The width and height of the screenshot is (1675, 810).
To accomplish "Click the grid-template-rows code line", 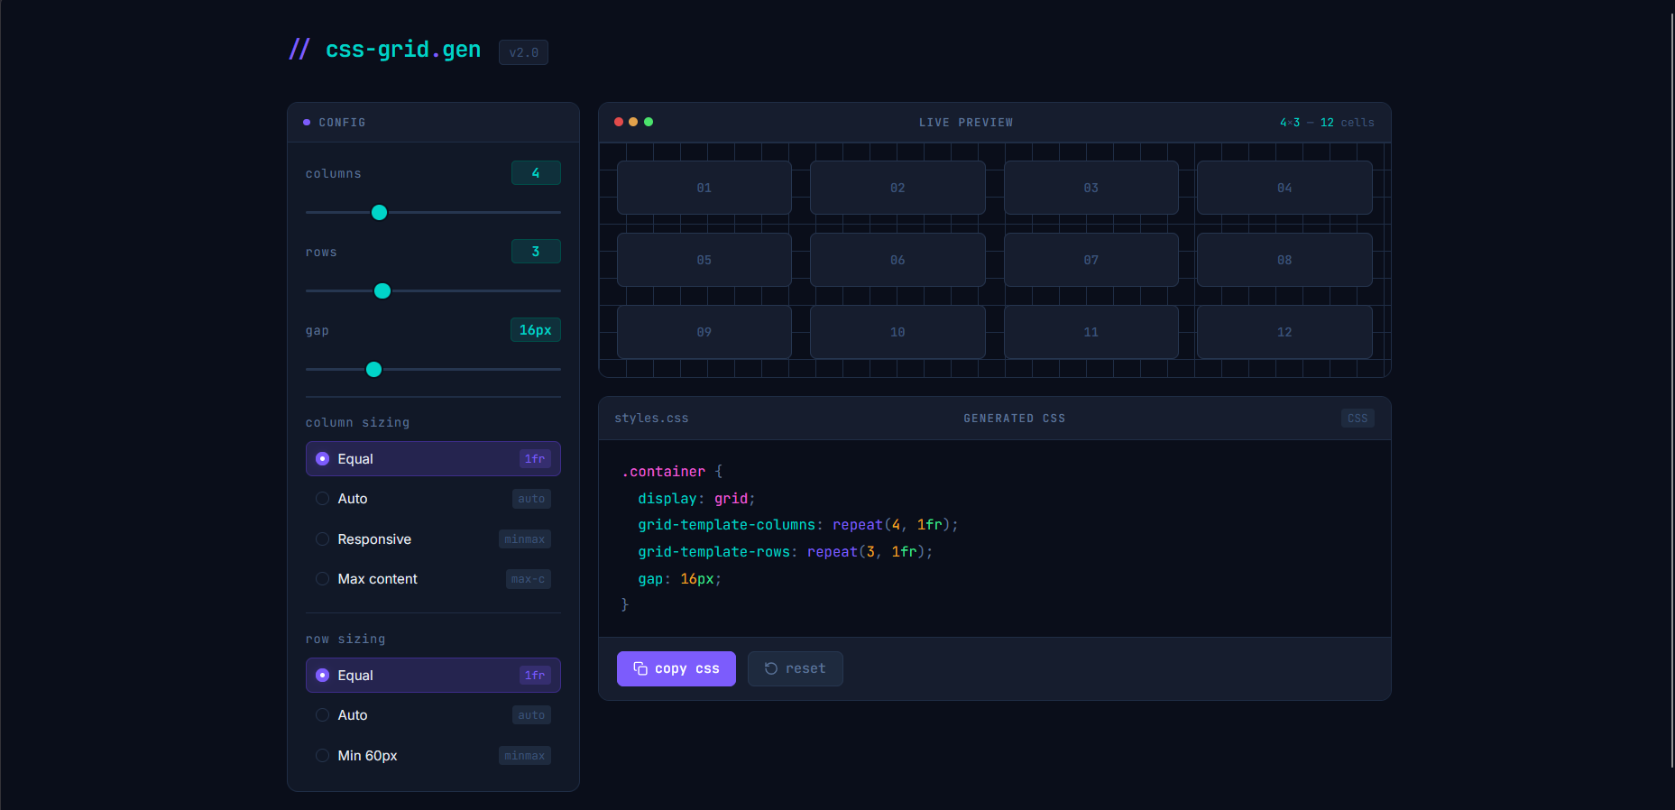I will coord(786,552).
